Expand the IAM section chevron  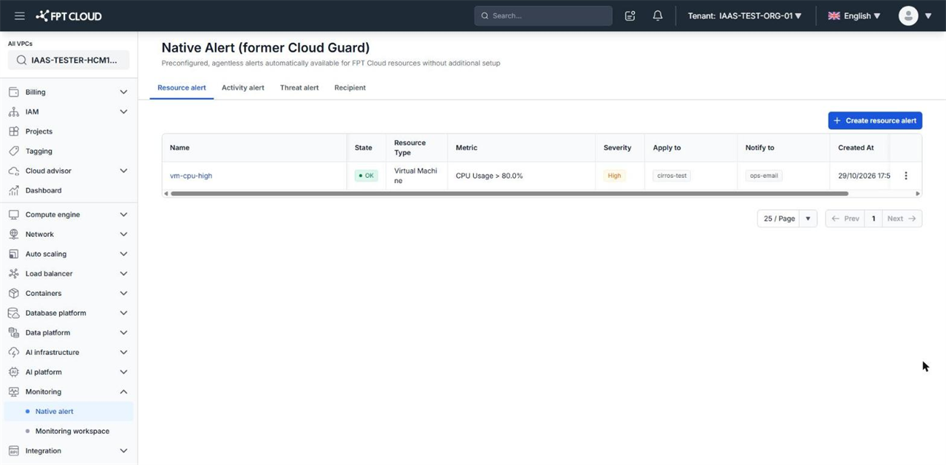(x=123, y=111)
